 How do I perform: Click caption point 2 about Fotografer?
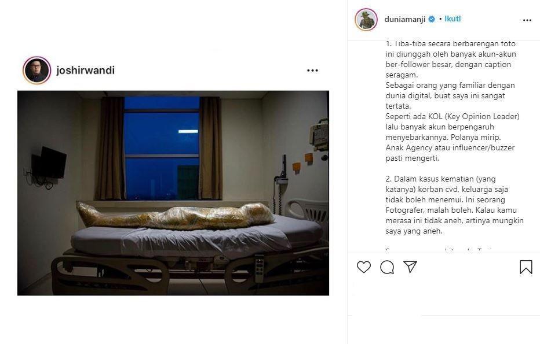454,205
